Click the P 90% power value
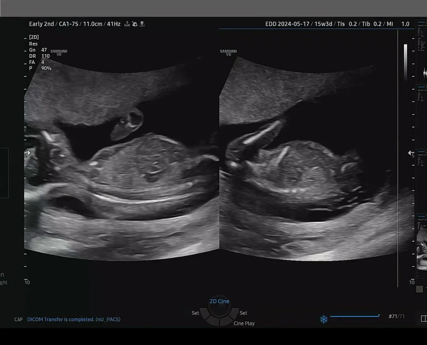This screenshot has width=427, height=345. [40, 68]
